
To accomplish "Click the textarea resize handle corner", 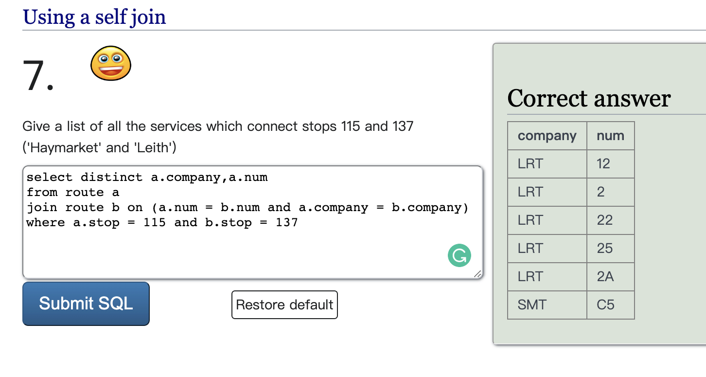I will (477, 274).
